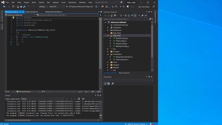Image resolution: width=222 pixels, height=125 pixels.
Task: Switch to the ResponesController.cs tab
Action: 54,12
